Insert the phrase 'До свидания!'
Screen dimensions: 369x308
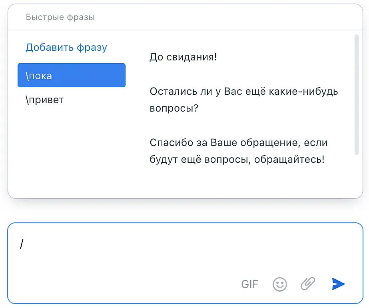(183, 57)
